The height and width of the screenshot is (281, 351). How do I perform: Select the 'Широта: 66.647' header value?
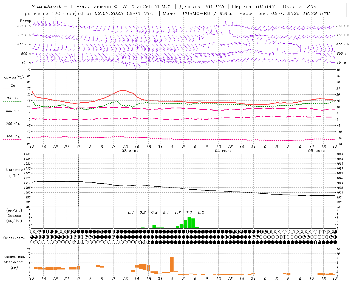254,7
